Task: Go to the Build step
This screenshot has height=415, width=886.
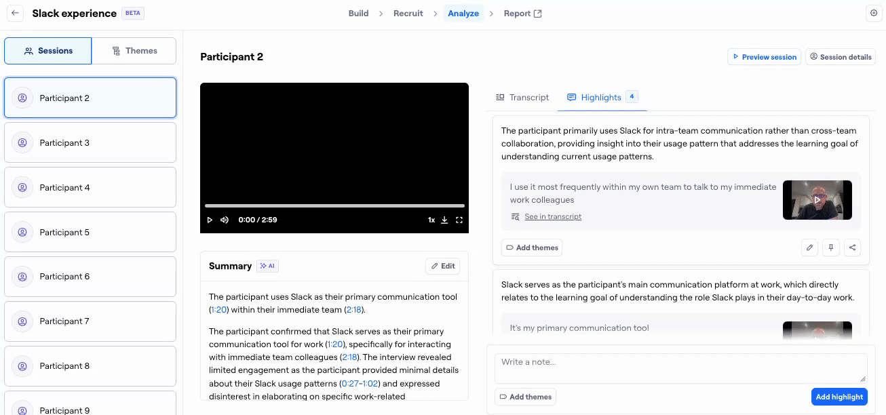Action: tap(358, 14)
